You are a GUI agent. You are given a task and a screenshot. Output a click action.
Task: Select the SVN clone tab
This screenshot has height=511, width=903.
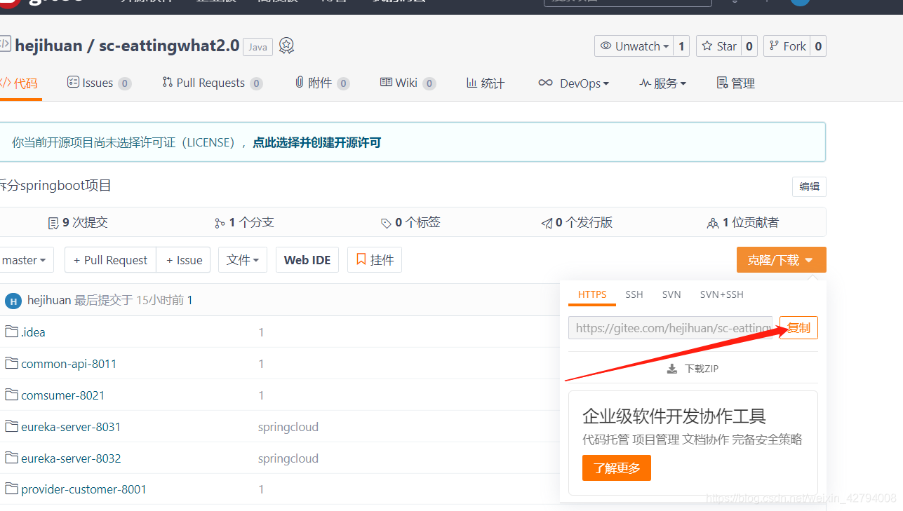tap(671, 294)
